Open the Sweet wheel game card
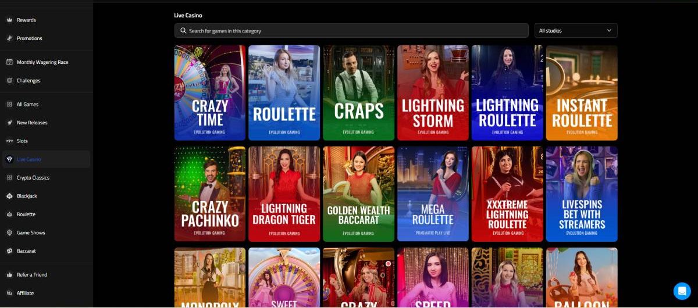The height and width of the screenshot is (308, 698). [284, 278]
